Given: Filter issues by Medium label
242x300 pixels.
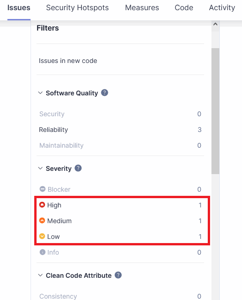Looking at the screenshot, I should pos(59,220).
